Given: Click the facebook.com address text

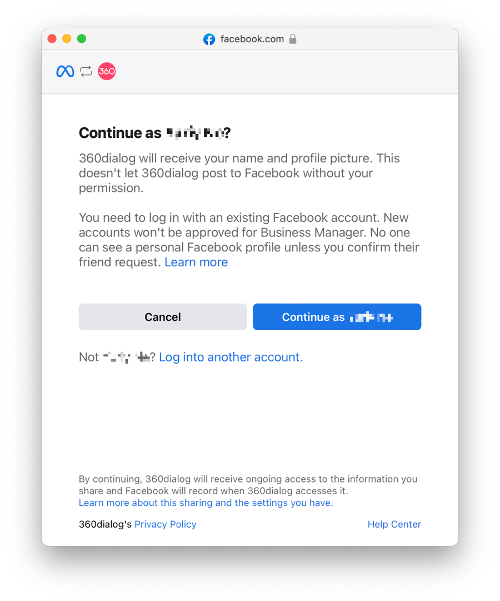Looking at the screenshot, I should pyautogui.click(x=252, y=39).
